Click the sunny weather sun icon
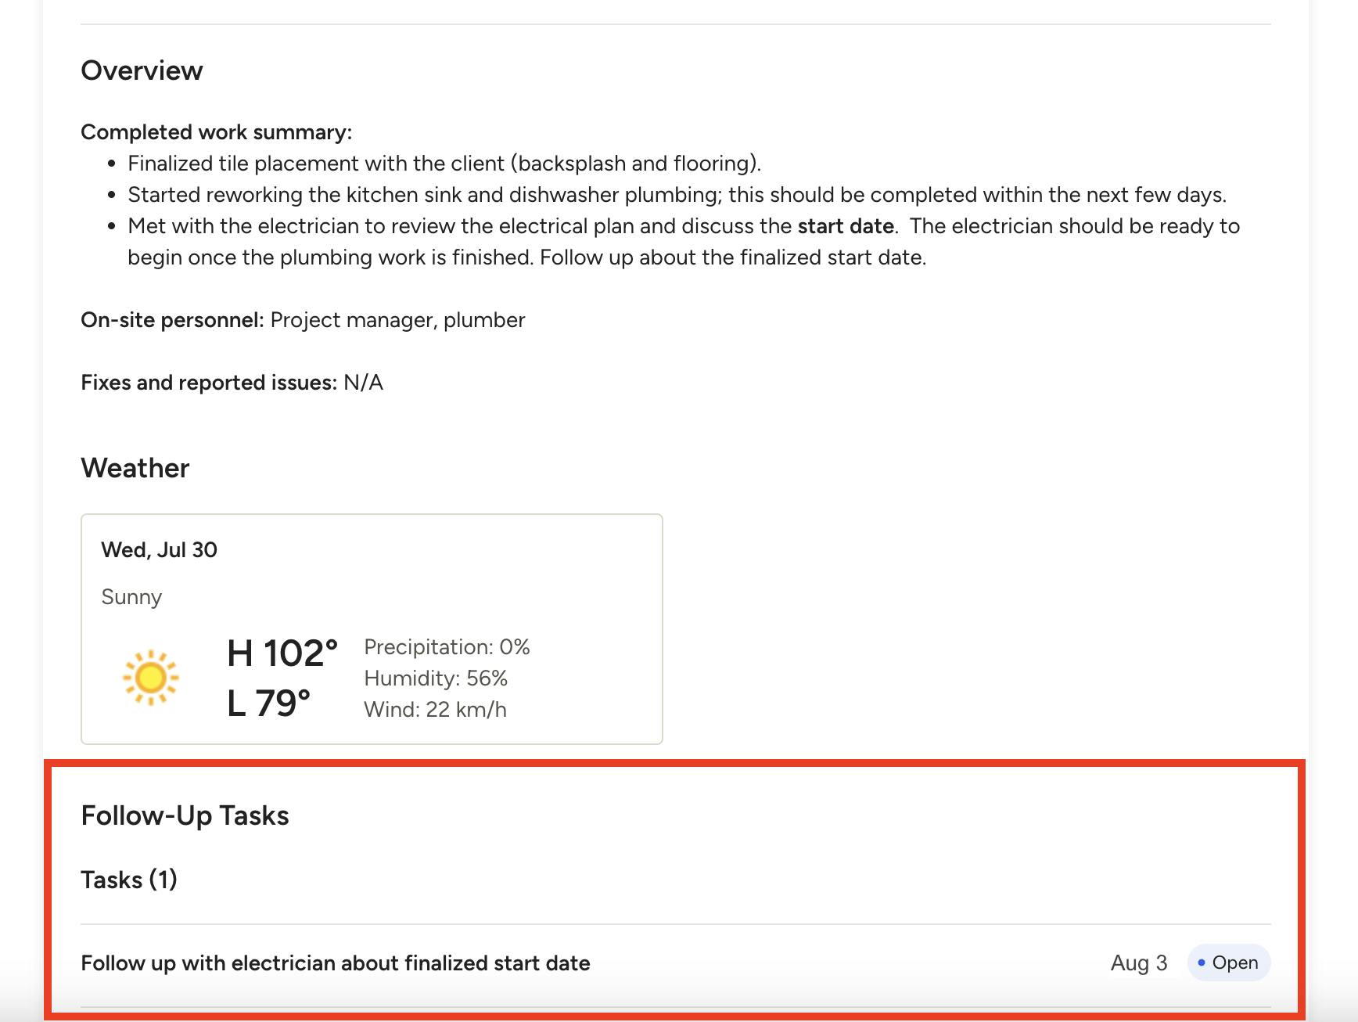 [150, 678]
